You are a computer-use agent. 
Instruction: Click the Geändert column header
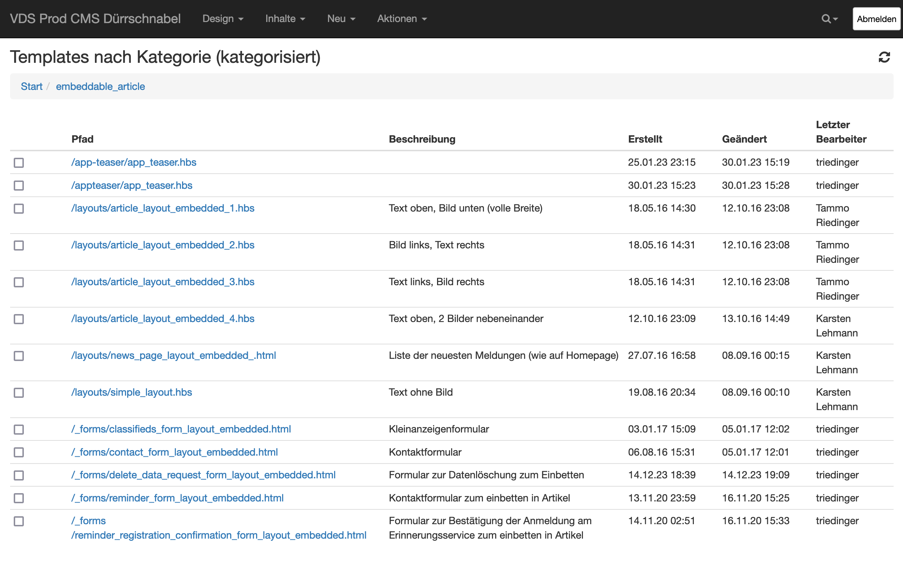pos(744,139)
